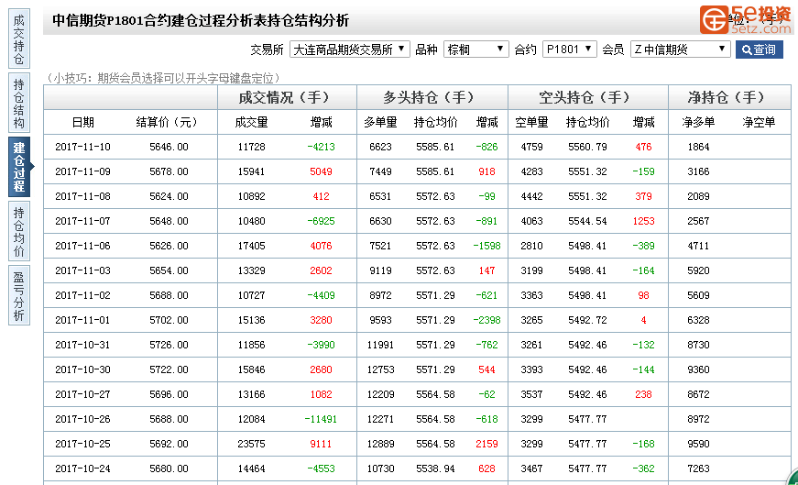
Task: Select the 建仓过程 side tab
Action: [19, 167]
